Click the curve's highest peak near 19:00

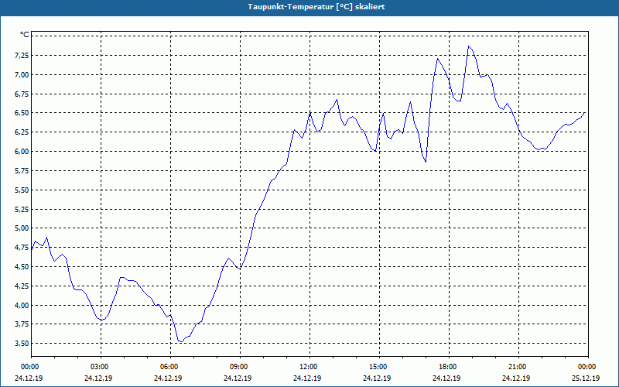click(469, 46)
